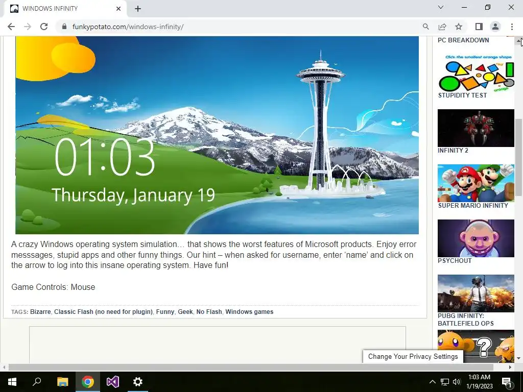Image resolution: width=523 pixels, height=392 pixels.
Task: Select the WINDOWS INFINITY tab
Action: [65, 9]
